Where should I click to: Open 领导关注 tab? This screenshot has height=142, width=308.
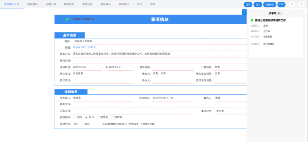[124, 4]
